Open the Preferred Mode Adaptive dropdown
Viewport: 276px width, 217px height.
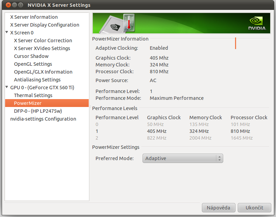(183, 158)
